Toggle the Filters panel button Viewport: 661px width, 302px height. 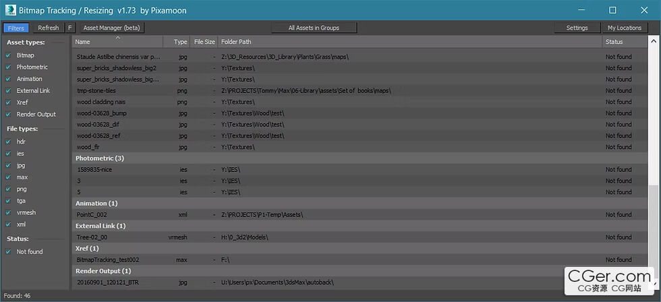click(x=16, y=28)
